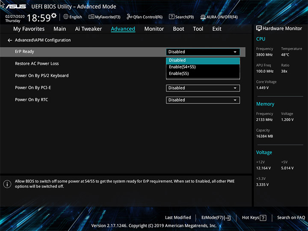Open the Tool tab
Image resolution: width=308 pixels, height=231 pixels.
(x=198, y=29)
